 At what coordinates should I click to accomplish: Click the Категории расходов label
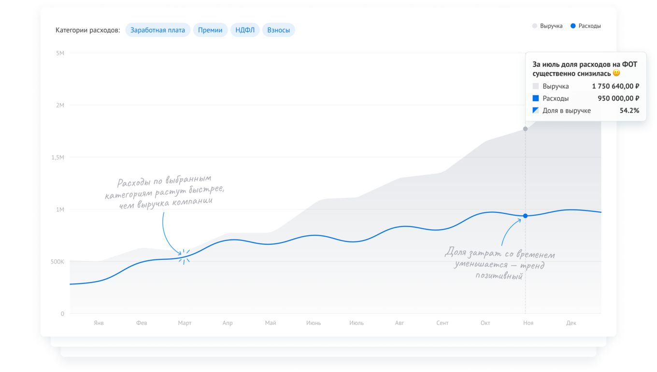click(x=88, y=30)
